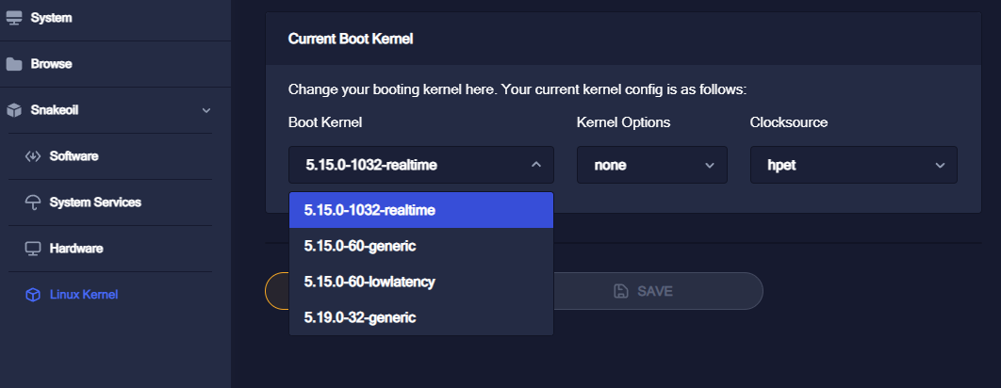Image resolution: width=1001 pixels, height=388 pixels.
Task: Click the System Services umbrella icon
Action: [x=33, y=202]
